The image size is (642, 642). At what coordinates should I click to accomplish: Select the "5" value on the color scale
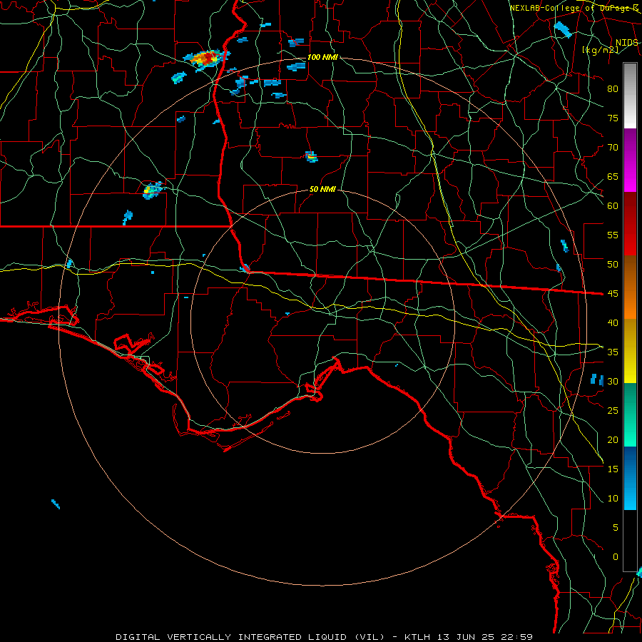click(x=616, y=528)
